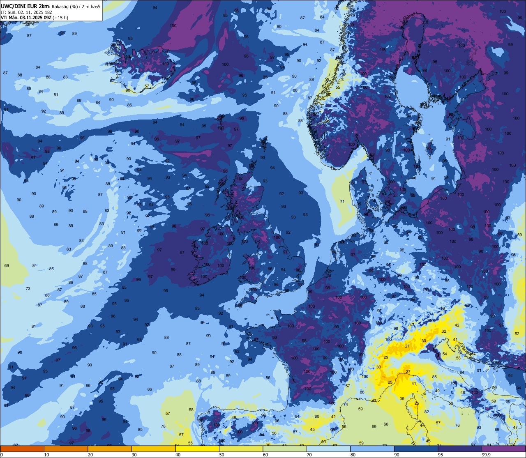Click the 'UWC/DINI EUR 2km' title text

pyautogui.click(x=25, y=6)
